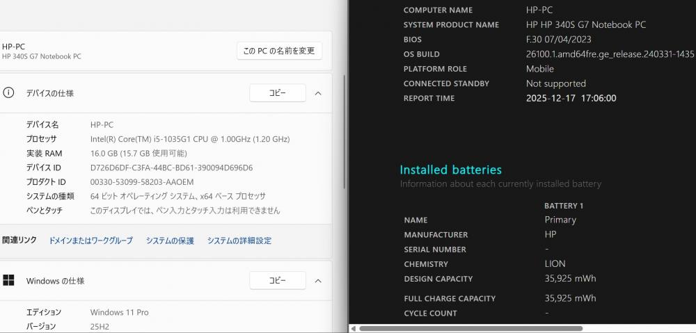
Task: Click the design capacity value 35,925 mWh
Action: [x=570, y=279]
